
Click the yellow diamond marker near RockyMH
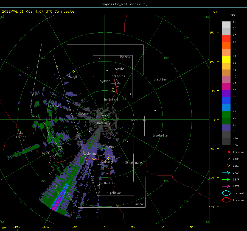[x=73, y=72]
